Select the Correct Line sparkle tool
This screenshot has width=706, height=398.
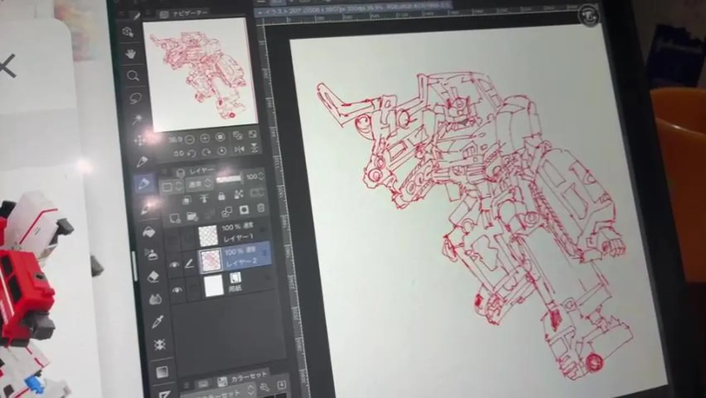pyautogui.click(x=160, y=344)
